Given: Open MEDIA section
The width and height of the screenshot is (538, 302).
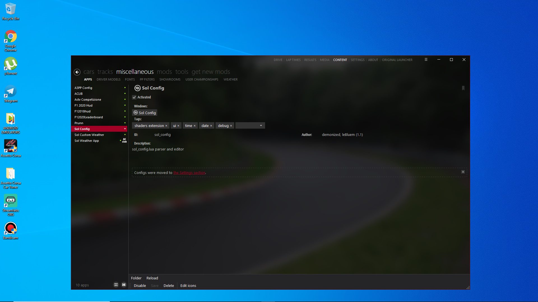Looking at the screenshot, I should 324,60.
